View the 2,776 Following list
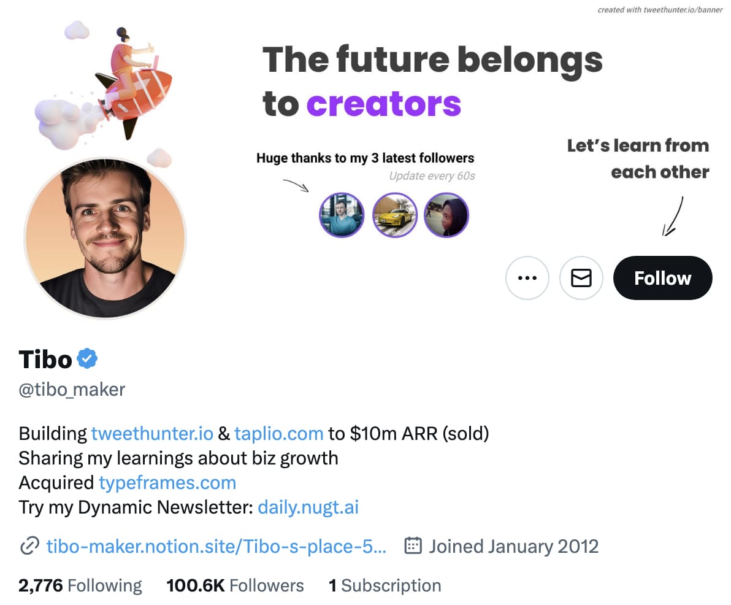 click(x=80, y=585)
